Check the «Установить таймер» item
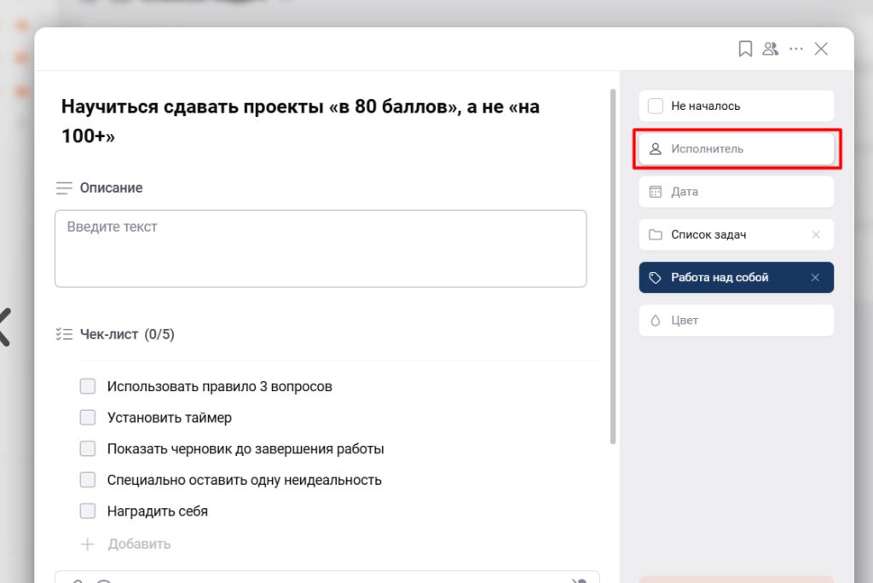 [88, 418]
